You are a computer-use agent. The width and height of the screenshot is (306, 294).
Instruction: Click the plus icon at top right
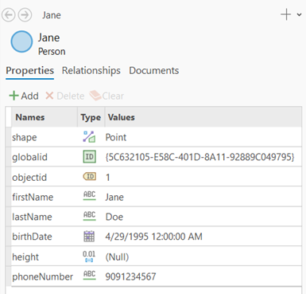[286, 14]
